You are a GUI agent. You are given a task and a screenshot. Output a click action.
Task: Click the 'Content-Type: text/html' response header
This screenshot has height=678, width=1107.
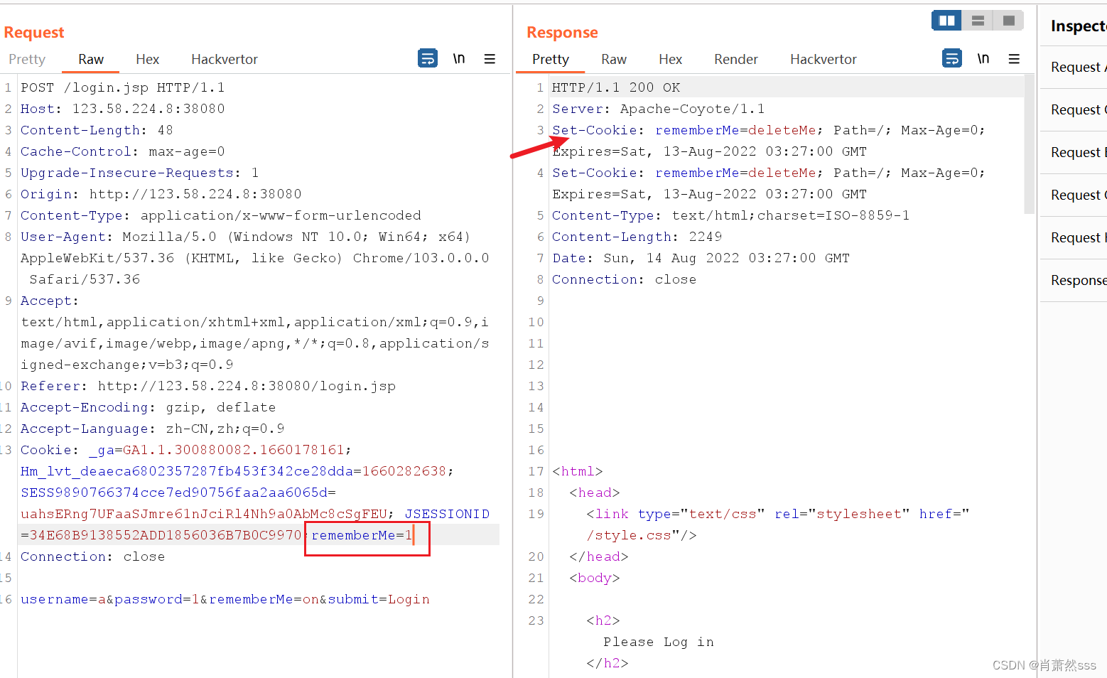(731, 215)
